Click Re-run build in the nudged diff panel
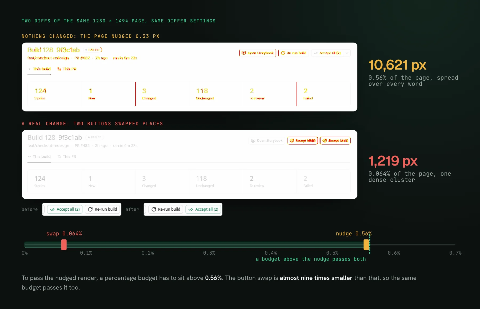 click(x=294, y=53)
